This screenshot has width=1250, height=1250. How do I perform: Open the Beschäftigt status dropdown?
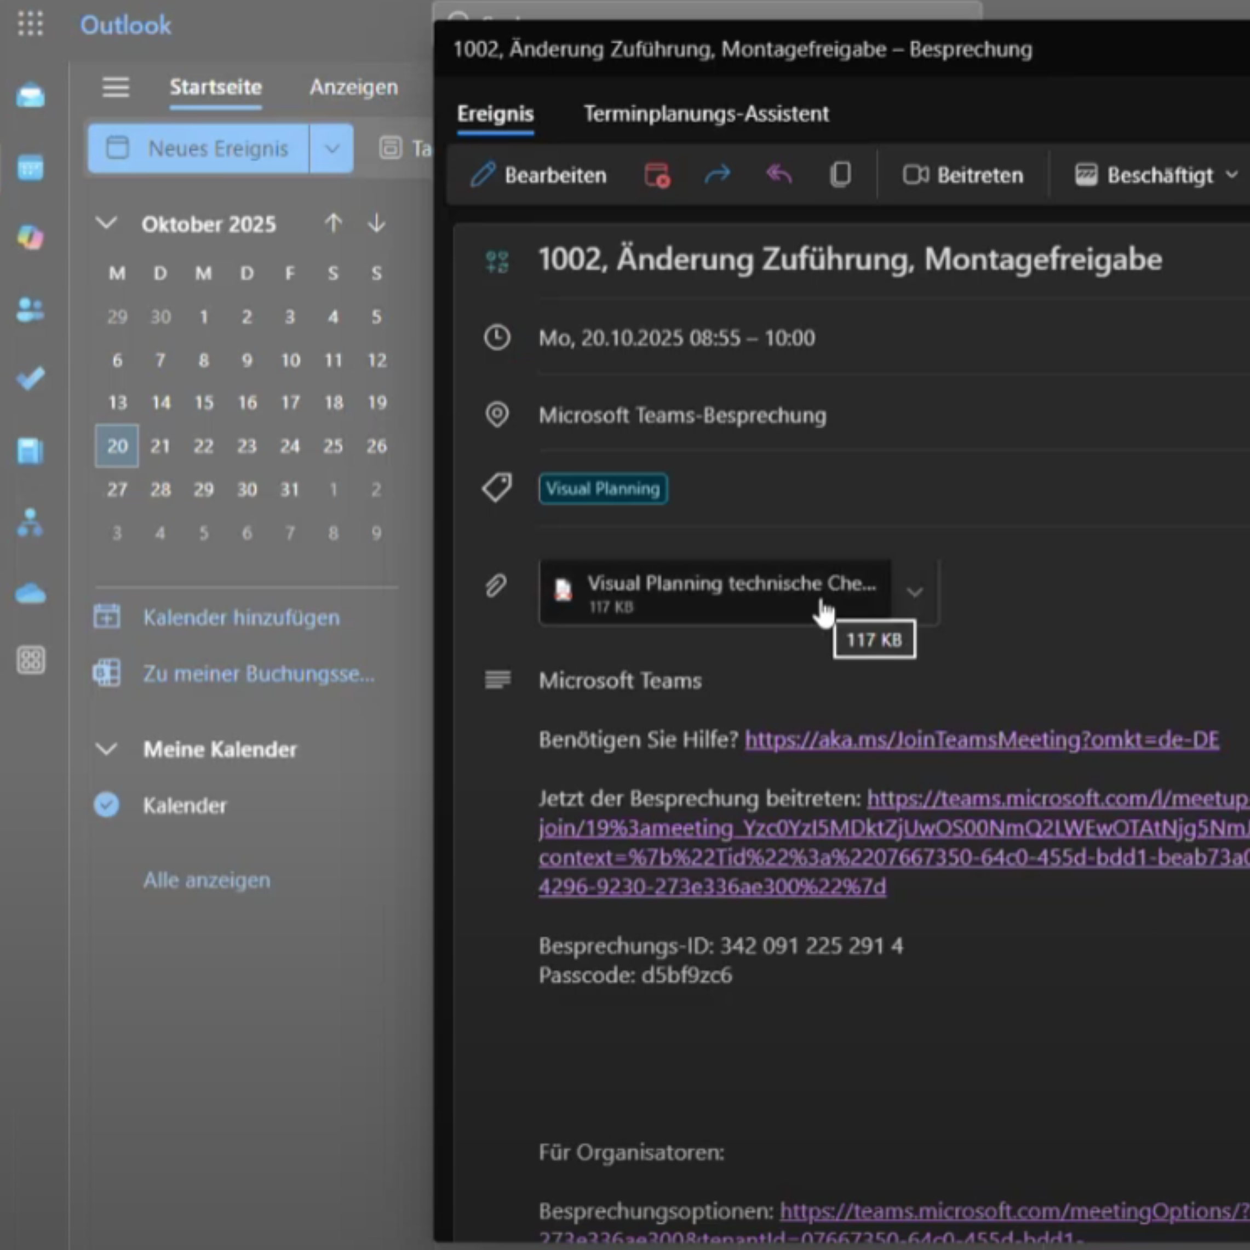(1157, 175)
